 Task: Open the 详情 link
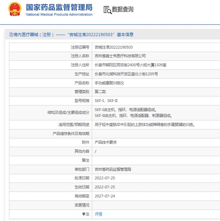tap(98, 214)
